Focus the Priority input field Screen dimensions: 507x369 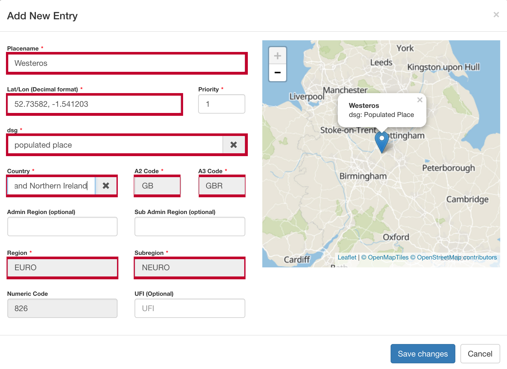pyautogui.click(x=221, y=104)
